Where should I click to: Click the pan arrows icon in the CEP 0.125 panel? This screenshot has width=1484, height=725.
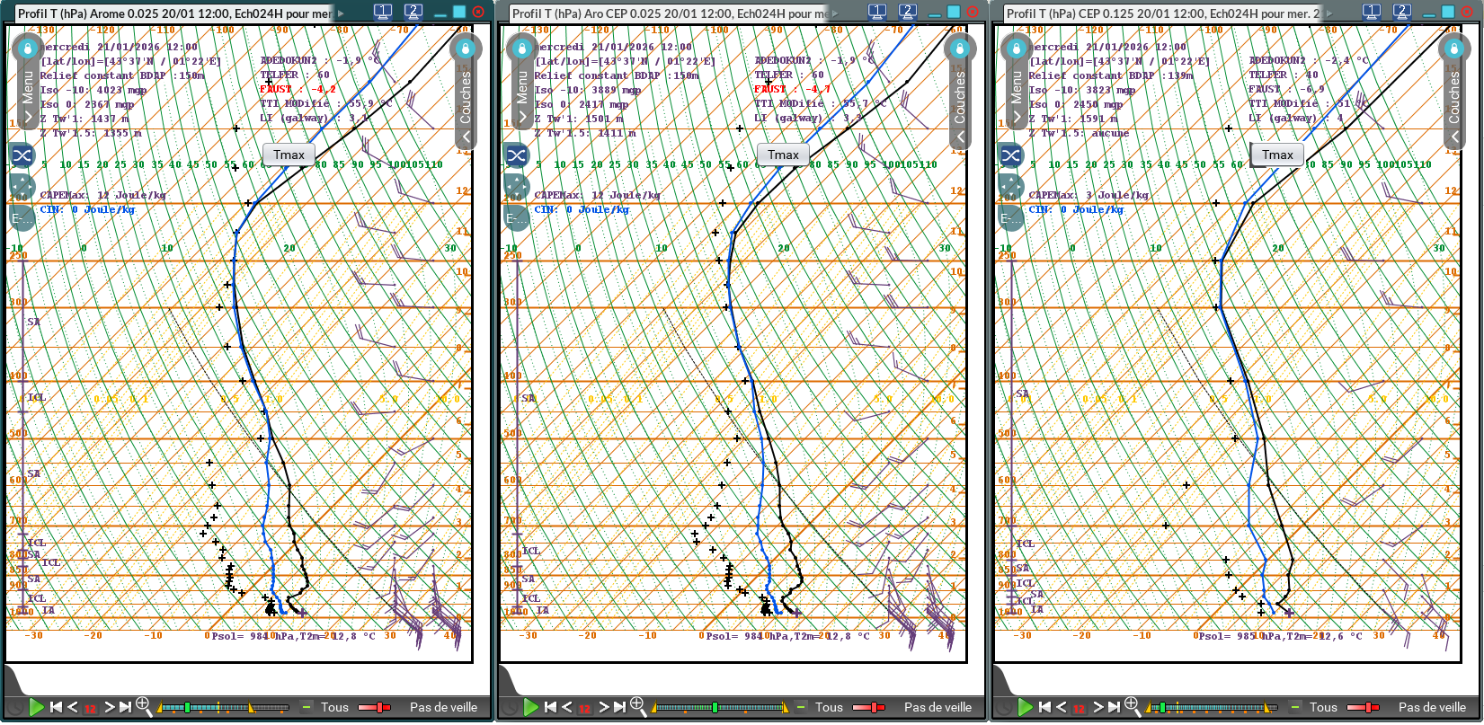click(x=1011, y=188)
